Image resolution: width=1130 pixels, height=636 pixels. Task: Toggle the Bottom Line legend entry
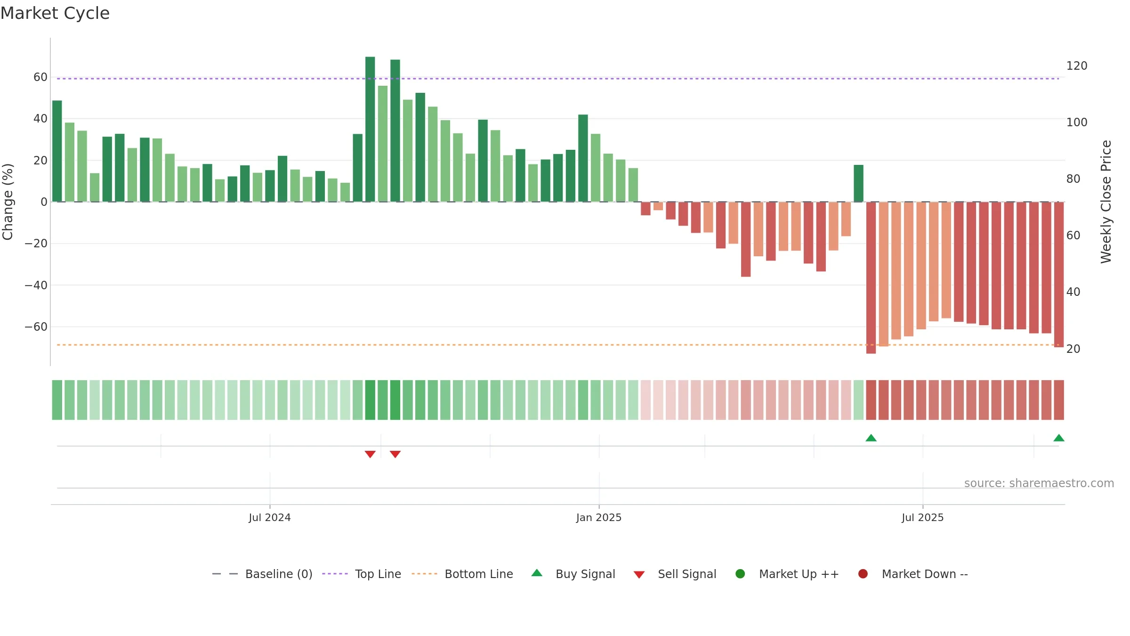point(462,574)
